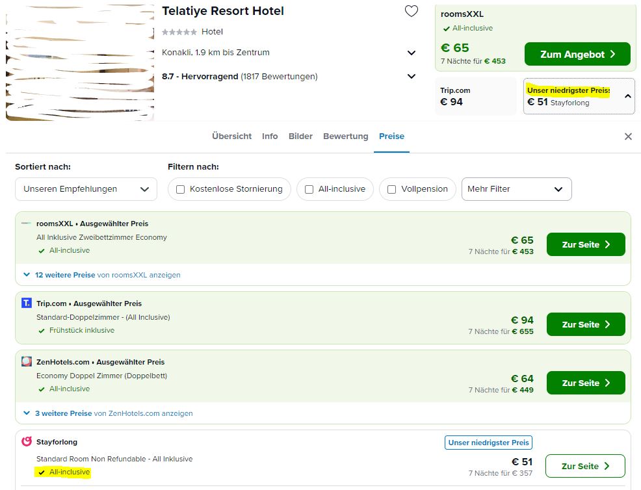Image resolution: width=641 pixels, height=490 pixels.
Task: Click the Telatiye Resort Hotel title
Action: coord(223,11)
